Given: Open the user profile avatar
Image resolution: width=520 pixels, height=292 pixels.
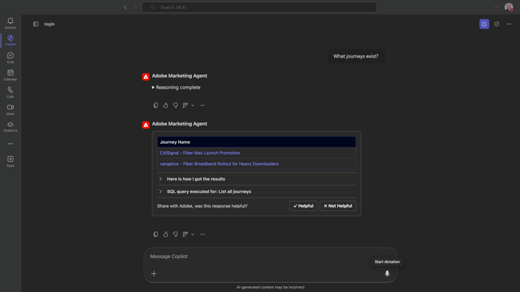Looking at the screenshot, I should 509,8.
